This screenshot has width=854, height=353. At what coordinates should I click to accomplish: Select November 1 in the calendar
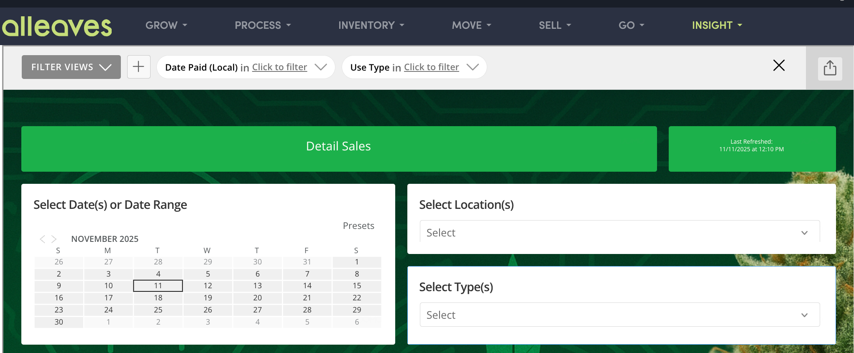tap(357, 262)
